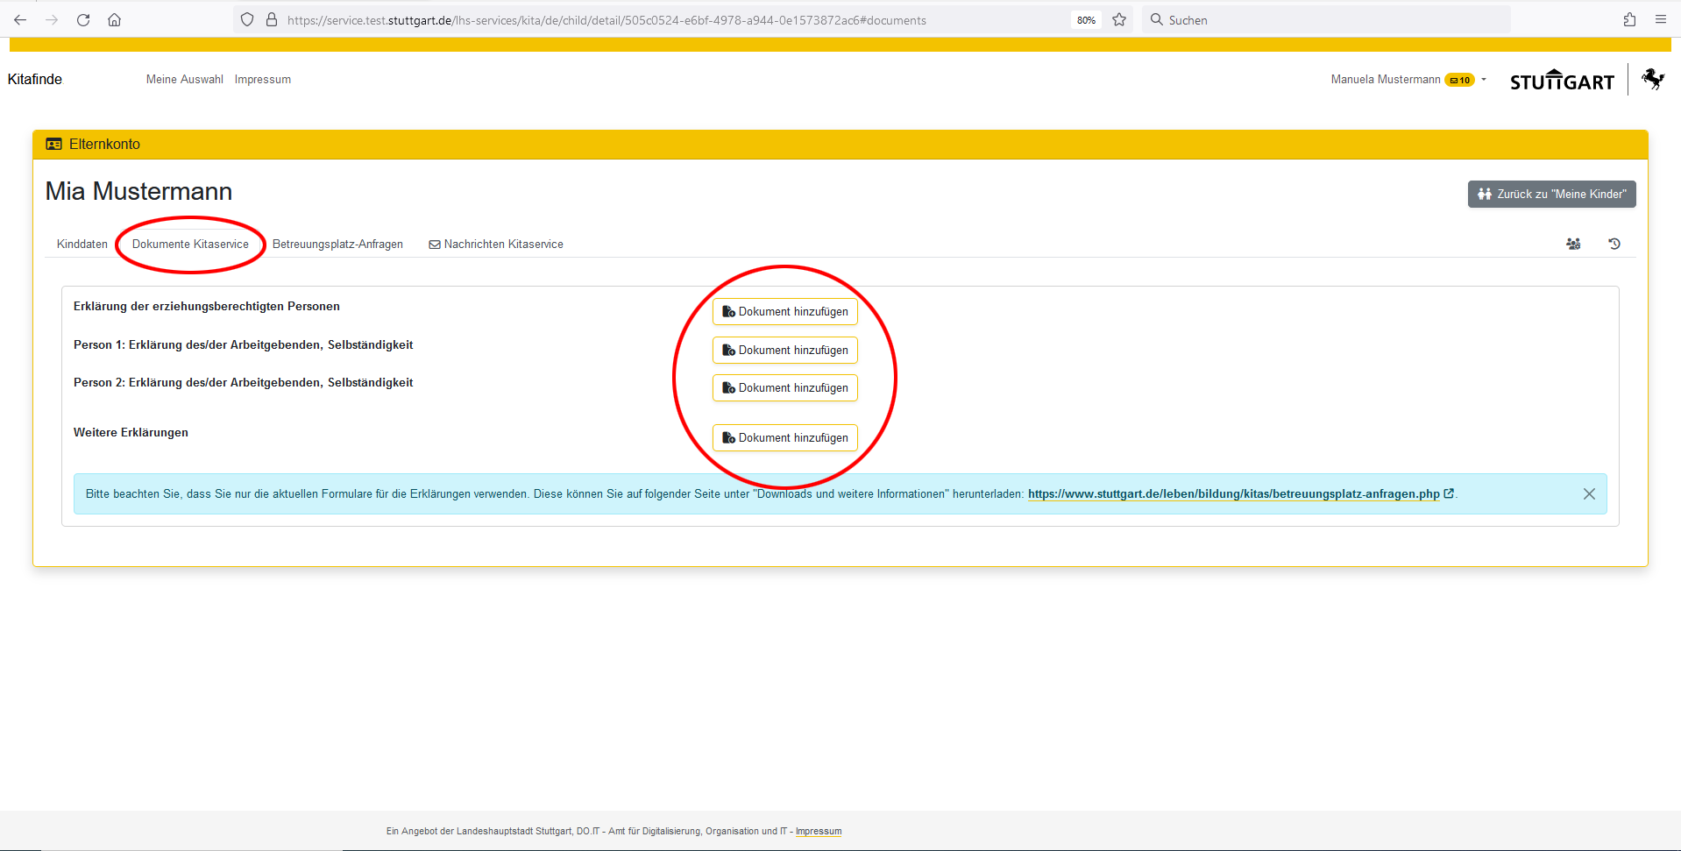The width and height of the screenshot is (1681, 851).
Task: Switch to the Kinddaten tab
Action: coord(82,245)
